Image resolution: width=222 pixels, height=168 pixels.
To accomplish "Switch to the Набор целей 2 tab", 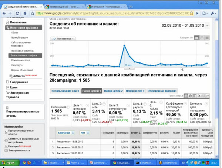I will [113, 90].
